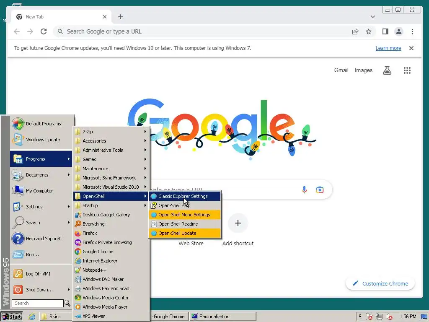This screenshot has height=322, width=429.
Task: Open Help and Support
Action: point(41,239)
